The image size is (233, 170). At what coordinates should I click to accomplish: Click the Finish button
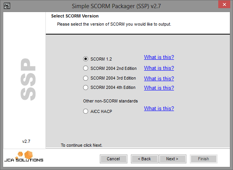pos(203,159)
